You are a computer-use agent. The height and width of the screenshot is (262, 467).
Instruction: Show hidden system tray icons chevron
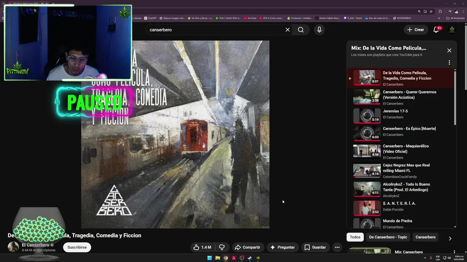(x=425, y=258)
